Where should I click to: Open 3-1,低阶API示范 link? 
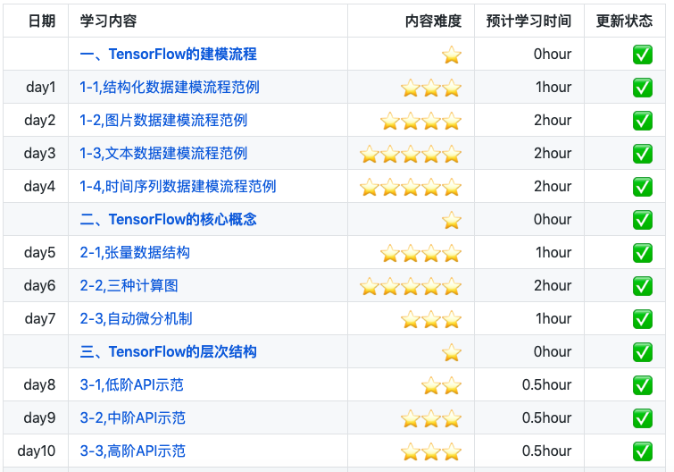pos(131,385)
